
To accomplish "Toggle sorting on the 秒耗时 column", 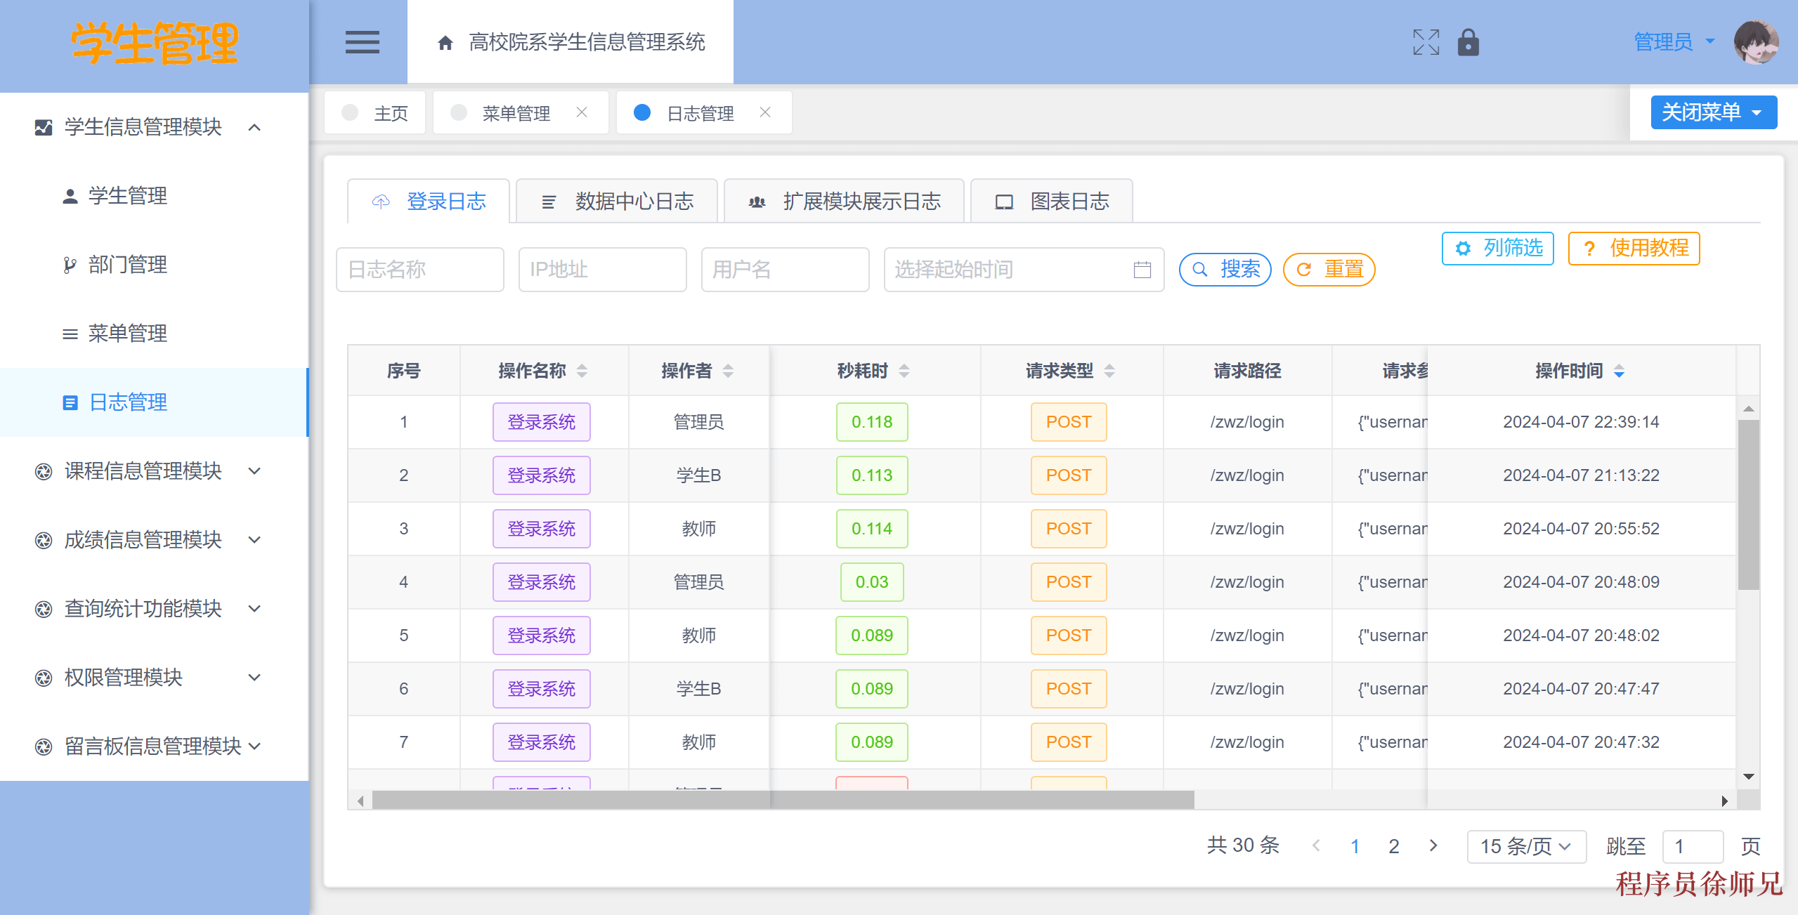I will (906, 371).
